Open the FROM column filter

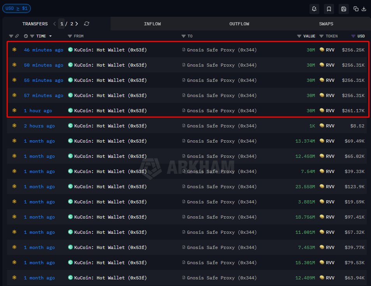coord(76,36)
